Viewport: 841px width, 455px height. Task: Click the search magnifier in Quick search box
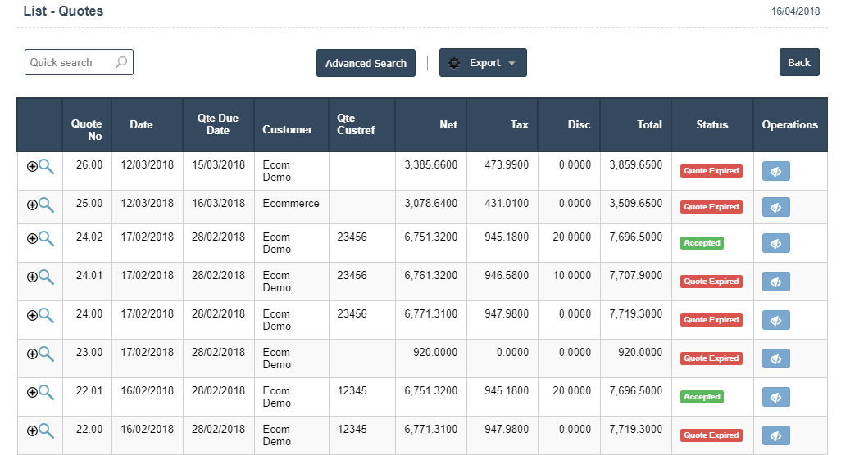click(x=121, y=62)
